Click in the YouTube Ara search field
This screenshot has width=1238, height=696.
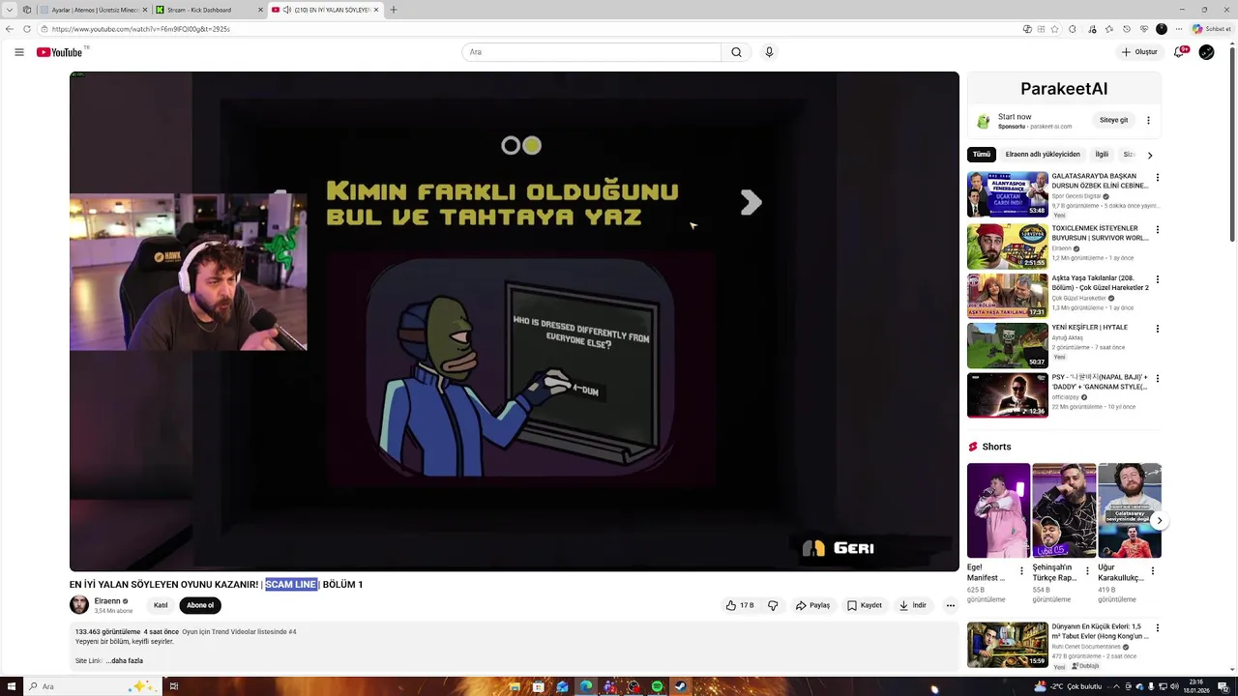592,52
